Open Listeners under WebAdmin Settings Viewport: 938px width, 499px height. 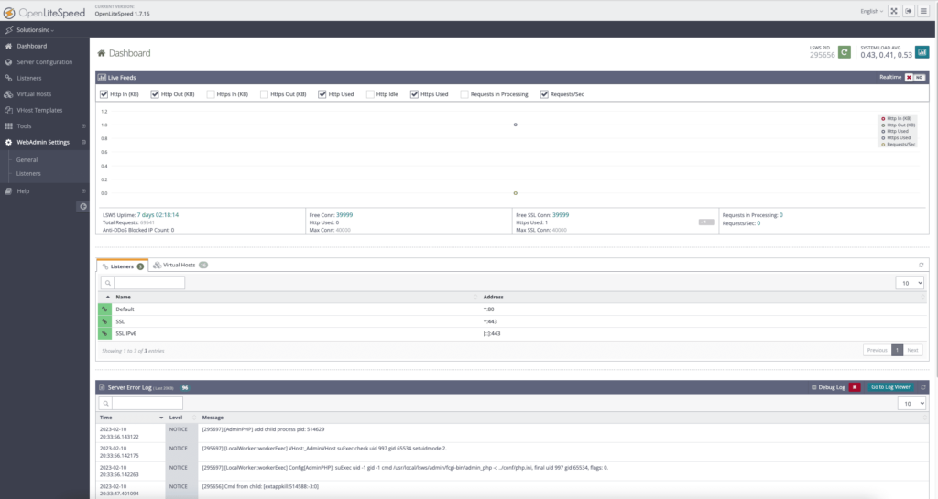point(28,173)
